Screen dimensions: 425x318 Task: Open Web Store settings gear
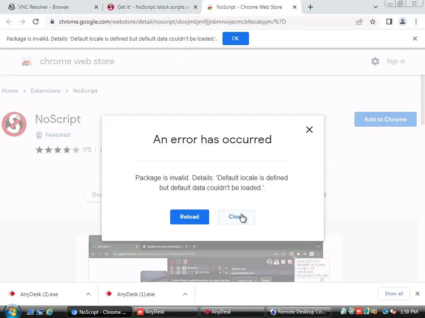(375, 61)
